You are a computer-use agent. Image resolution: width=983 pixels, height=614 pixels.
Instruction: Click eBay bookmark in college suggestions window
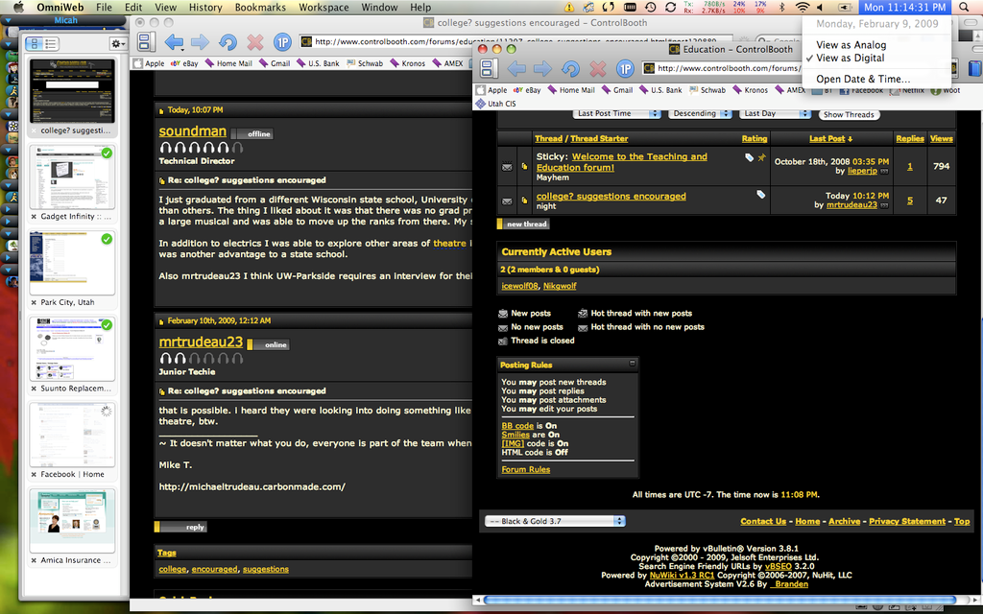[184, 63]
